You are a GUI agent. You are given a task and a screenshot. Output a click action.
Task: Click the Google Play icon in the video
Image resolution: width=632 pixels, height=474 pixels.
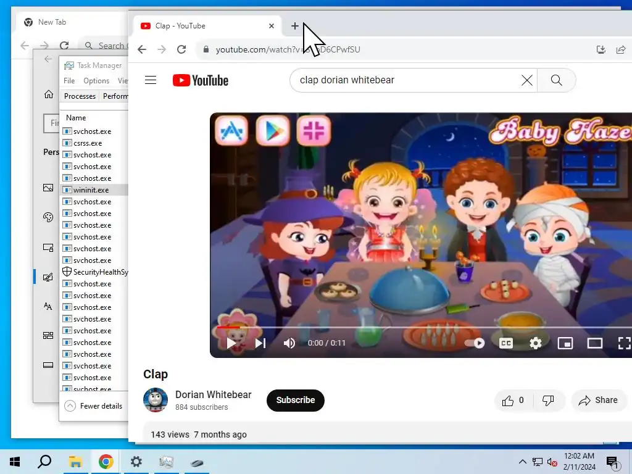point(273,131)
